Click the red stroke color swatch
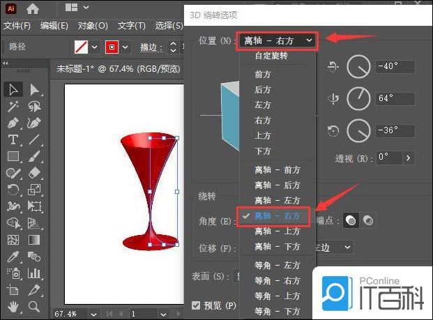 [x=112, y=47]
